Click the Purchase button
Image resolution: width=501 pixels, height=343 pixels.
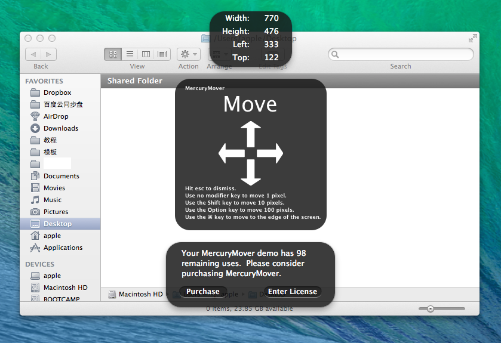click(x=203, y=292)
